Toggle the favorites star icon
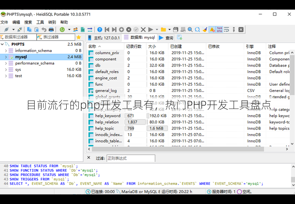 click(79, 37)
